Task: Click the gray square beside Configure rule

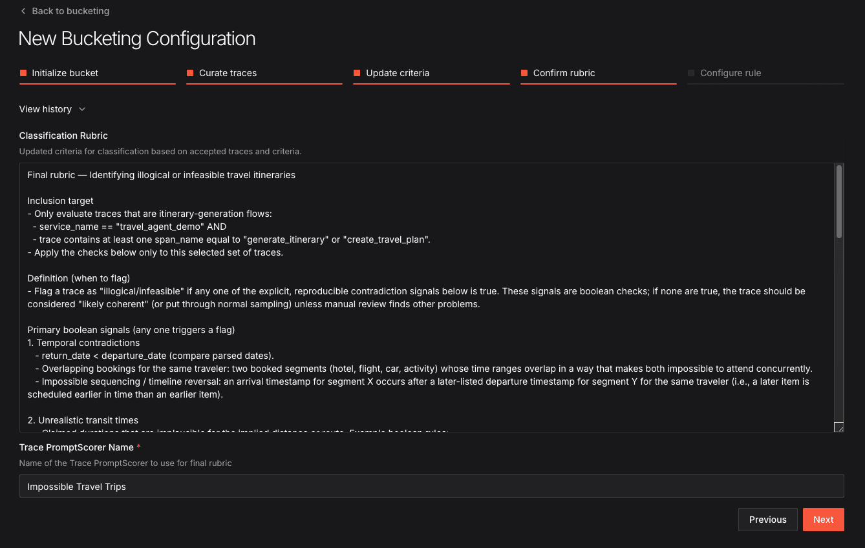Action: coord(691,73)
